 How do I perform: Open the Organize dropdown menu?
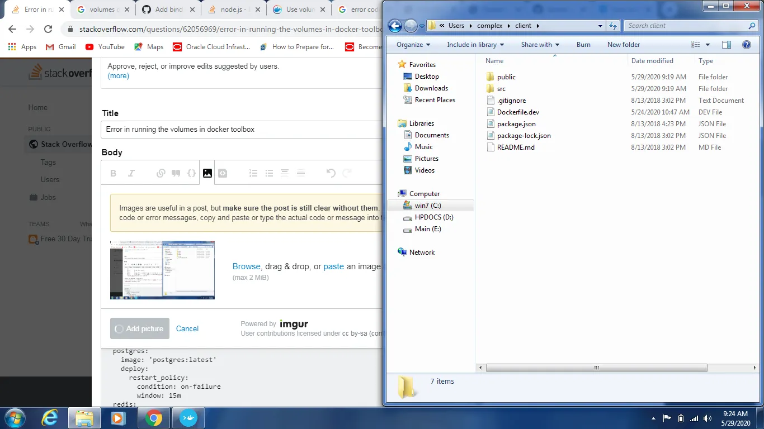pos(413,45)
